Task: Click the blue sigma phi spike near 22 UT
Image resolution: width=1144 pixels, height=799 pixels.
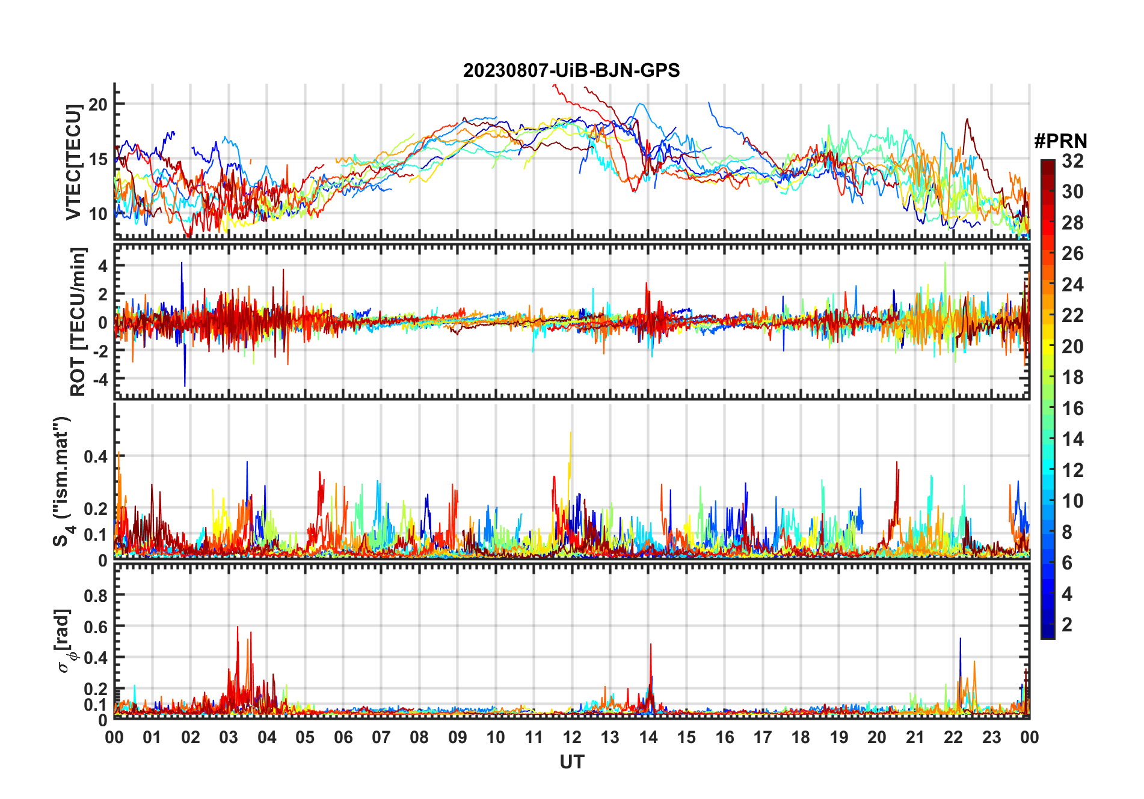Action: [960, 640]
